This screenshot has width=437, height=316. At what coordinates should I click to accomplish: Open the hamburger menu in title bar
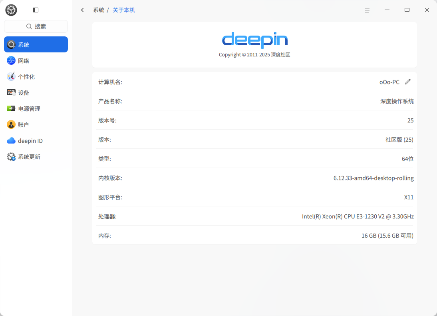coord(367,10)
